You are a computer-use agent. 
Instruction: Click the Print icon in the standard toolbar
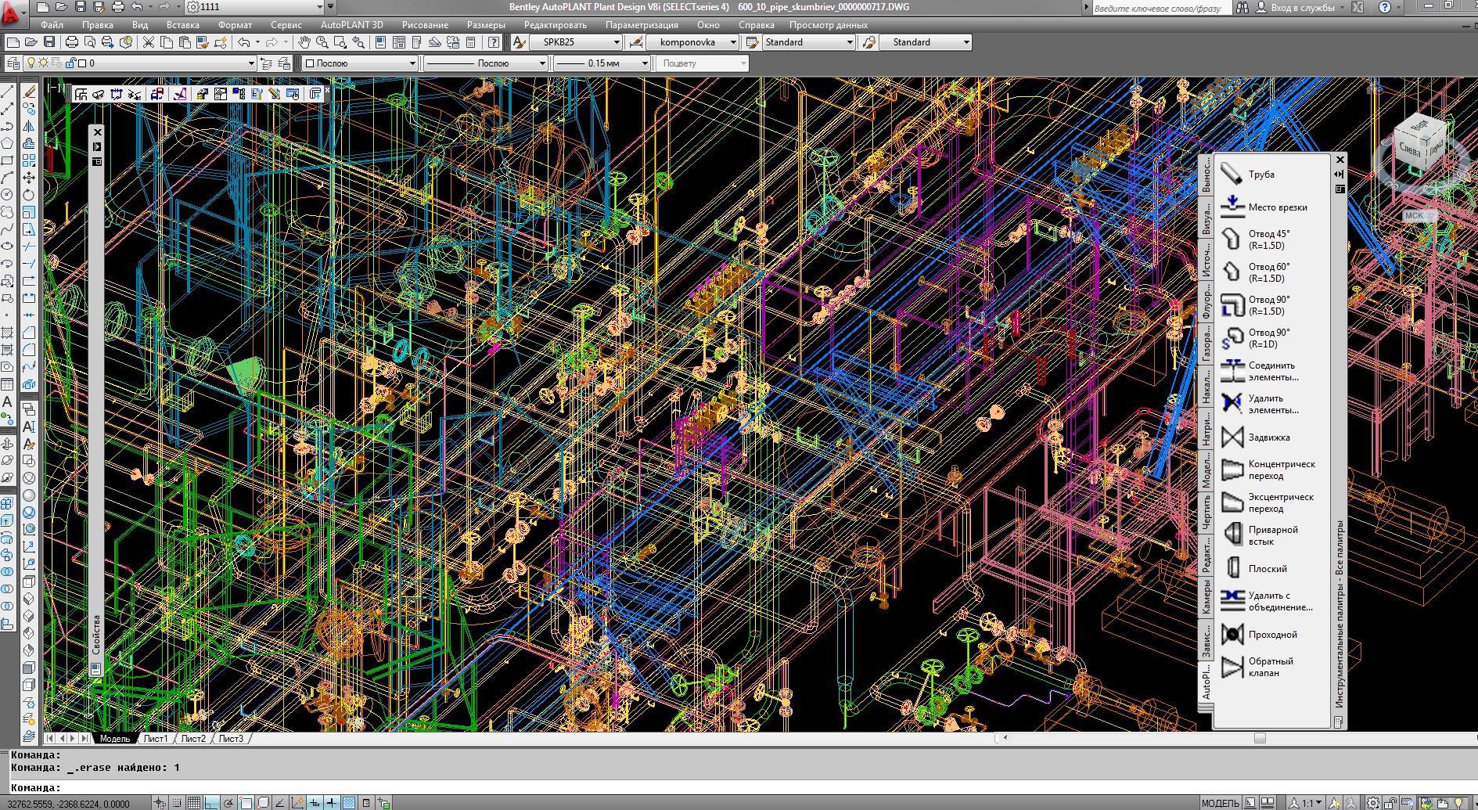point(72,42)
